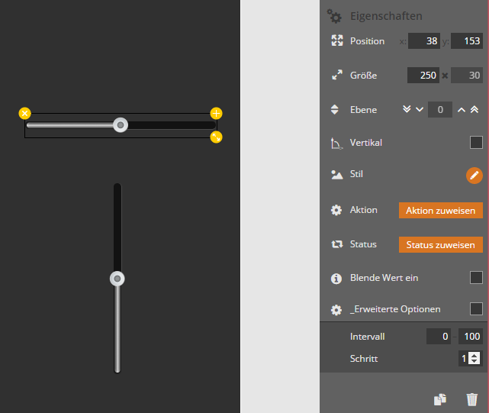Enable the Vertikal checkbox
The image size is (489, 413).
tap(476, 143)
